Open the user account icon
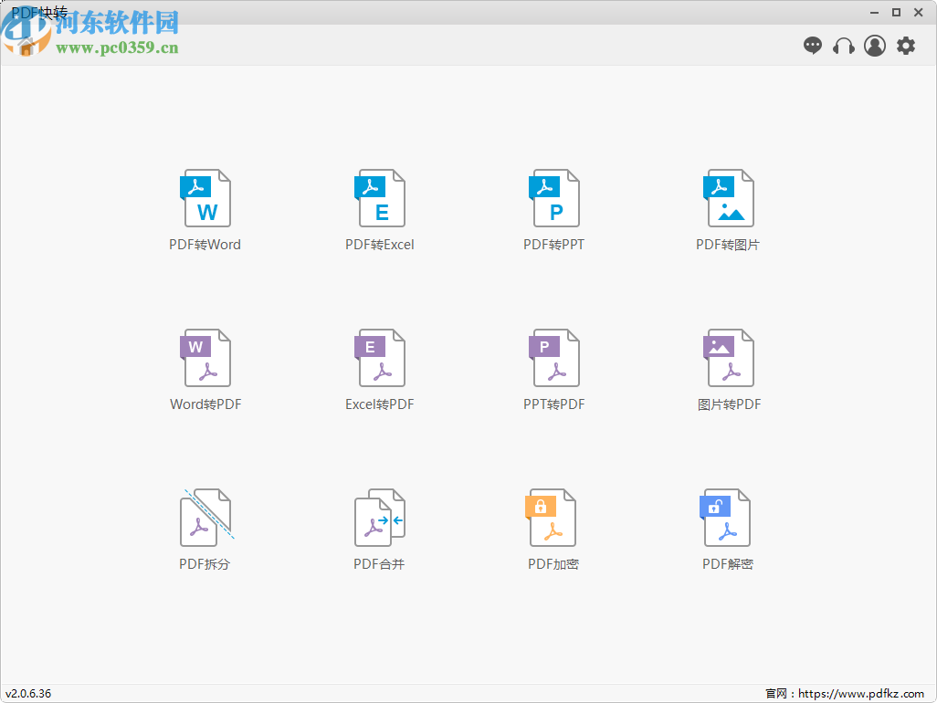937x703 pixels. [874, 45]
